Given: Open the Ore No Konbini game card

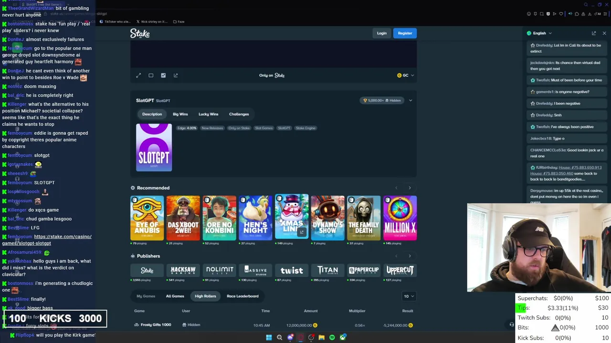Looking at the screenshot, I should pos(219,218).
